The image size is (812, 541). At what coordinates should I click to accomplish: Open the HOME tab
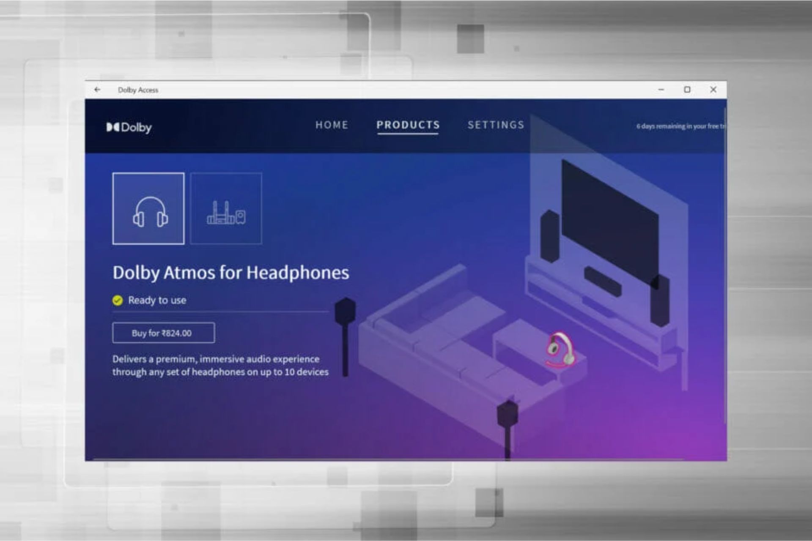[332, 125]
